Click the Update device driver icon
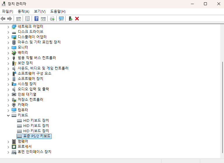 [52, 19]
